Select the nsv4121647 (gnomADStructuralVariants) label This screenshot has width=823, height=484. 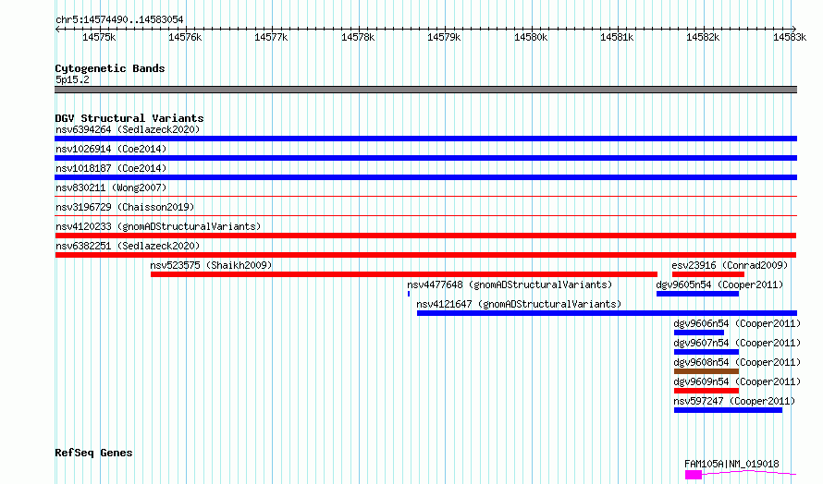pyautogui.click(x=519, y=304)
